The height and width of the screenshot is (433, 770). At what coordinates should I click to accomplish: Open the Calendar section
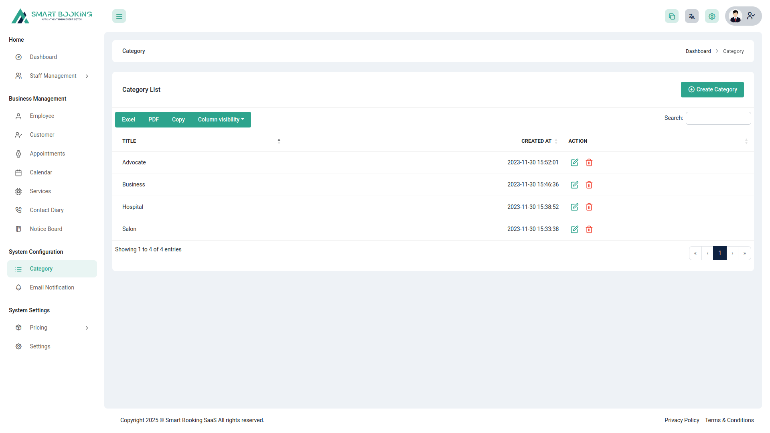41,172
